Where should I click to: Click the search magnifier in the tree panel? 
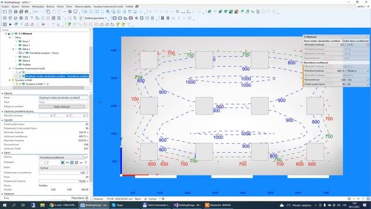[90, 30]
